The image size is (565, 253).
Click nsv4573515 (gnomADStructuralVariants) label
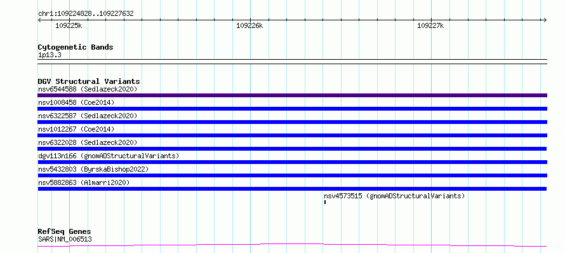coord(394,196)
